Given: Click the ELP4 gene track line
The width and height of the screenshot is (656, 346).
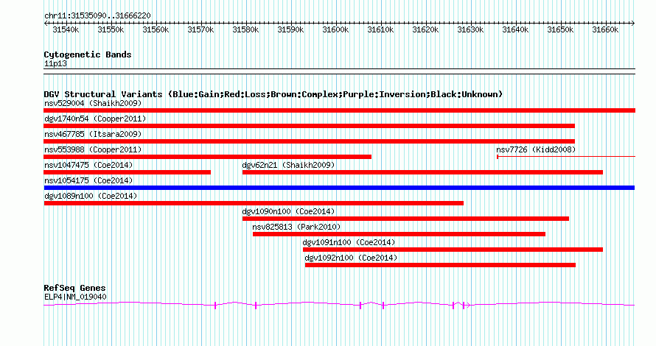Looking at the screenshot, I should 339,305.
